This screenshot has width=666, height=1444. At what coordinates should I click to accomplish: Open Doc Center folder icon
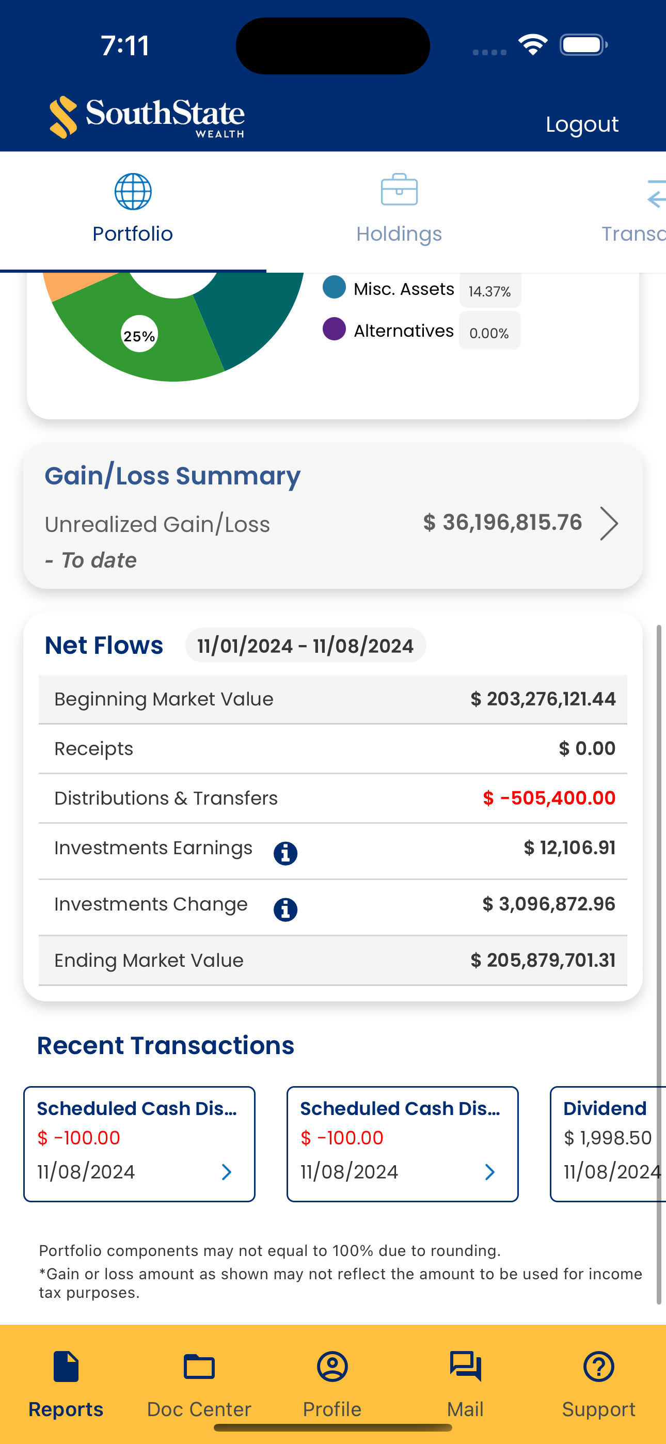coord(199,1366)
